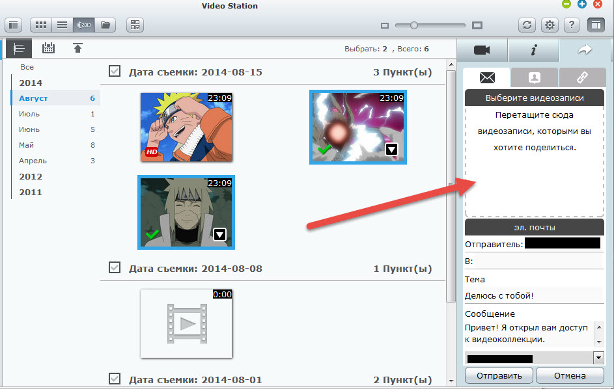614x389 pixels.
Task: Open dropdown on the lightning video thumbnail
Action: point(391,149)
